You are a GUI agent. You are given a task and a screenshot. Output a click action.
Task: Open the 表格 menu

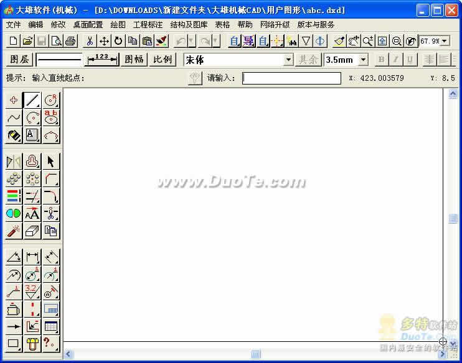coord(222,25)
